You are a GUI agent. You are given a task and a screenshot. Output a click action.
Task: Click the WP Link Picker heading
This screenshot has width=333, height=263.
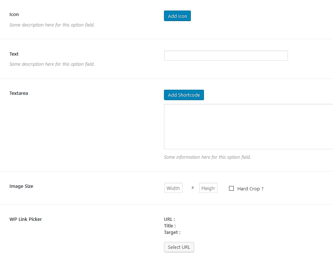[25, 219]
